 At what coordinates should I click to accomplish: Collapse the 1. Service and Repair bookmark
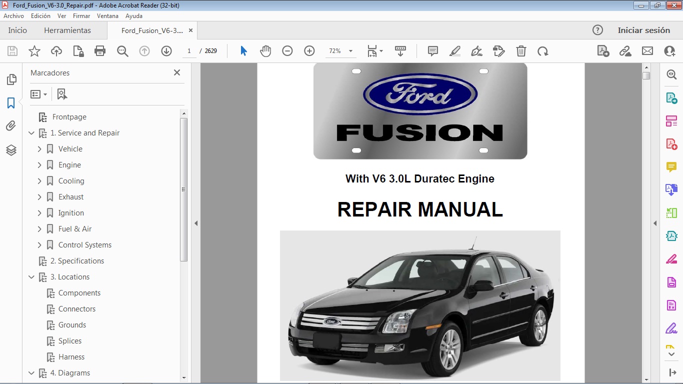31,132
